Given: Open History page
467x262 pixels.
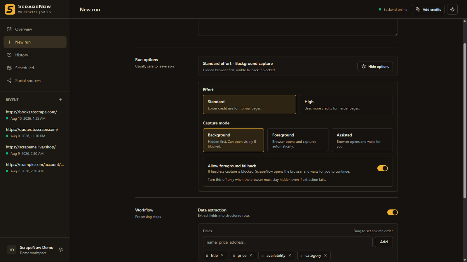Looking at the screenshot, I should 35,55.
